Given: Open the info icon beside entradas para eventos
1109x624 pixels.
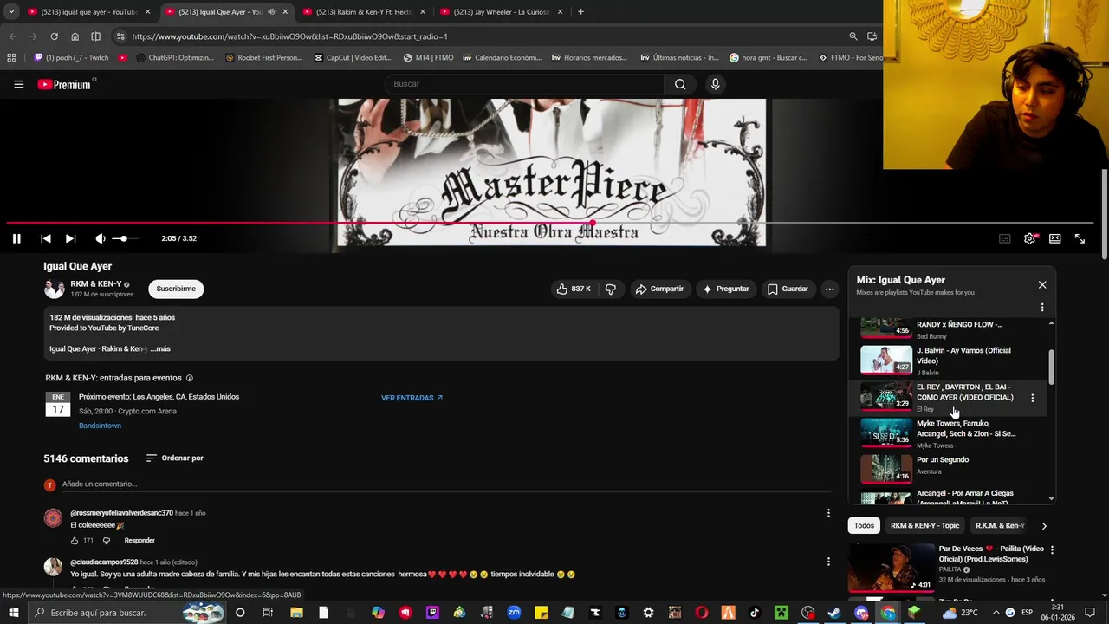Looking at the screenshot, I should tap(190, 378).
